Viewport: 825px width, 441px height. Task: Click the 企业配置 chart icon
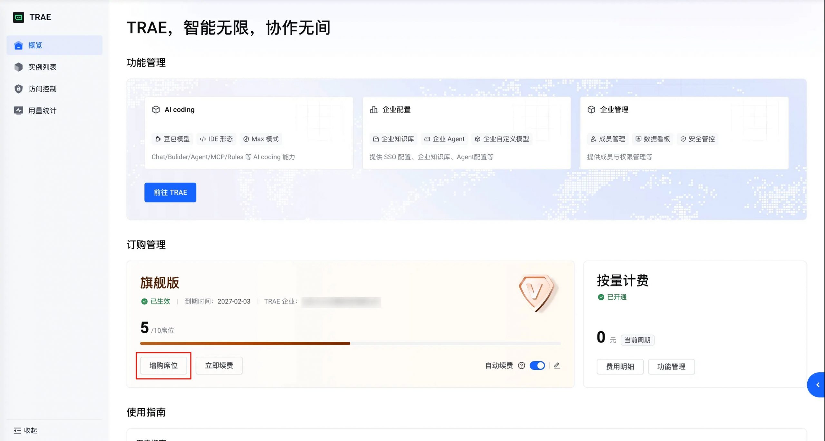tap(374, 110)
